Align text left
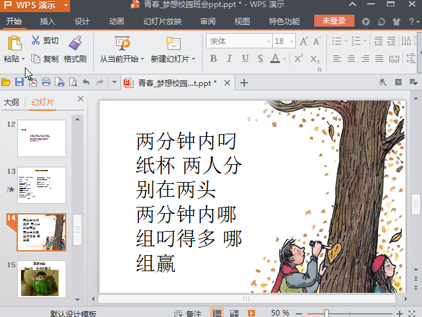Image resolution: width=422 pixels, height=317 pixels. pyautogui.click(x=337, y=59)
